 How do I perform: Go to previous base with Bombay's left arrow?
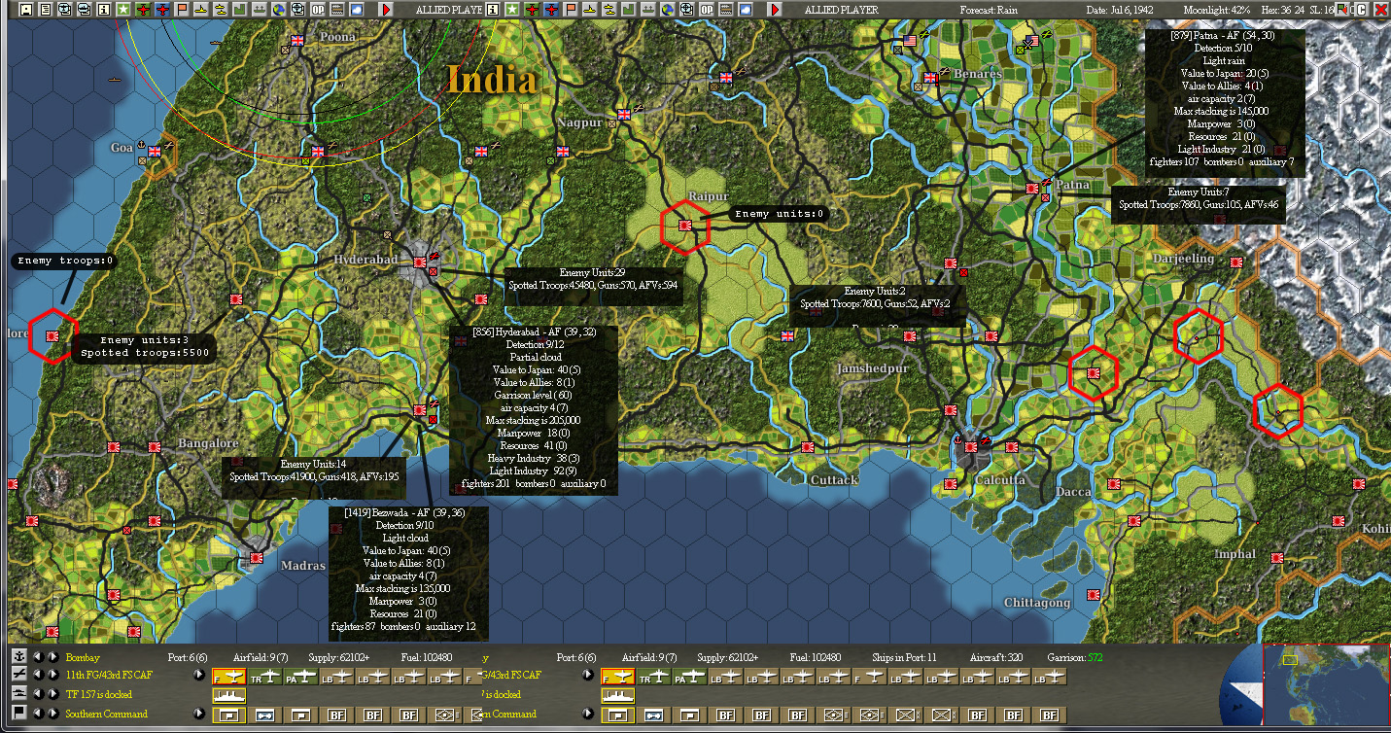point(39,658)
